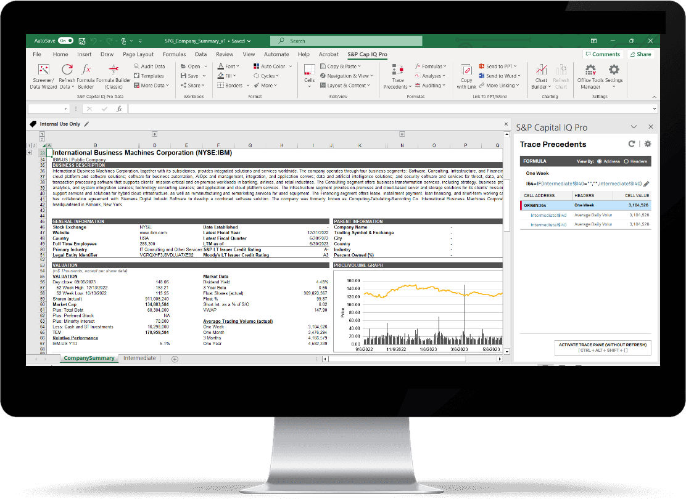Viewport: 686px width, 499px height.
Task: Select View By Address radio button
Action: point(600,161)
